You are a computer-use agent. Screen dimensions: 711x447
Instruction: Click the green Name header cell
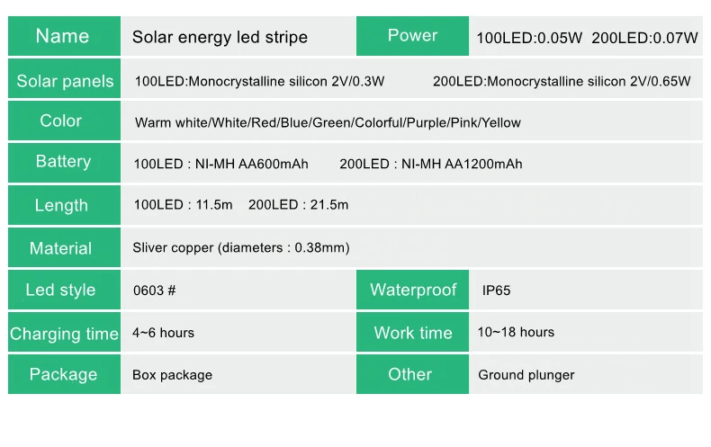[63, 36]
